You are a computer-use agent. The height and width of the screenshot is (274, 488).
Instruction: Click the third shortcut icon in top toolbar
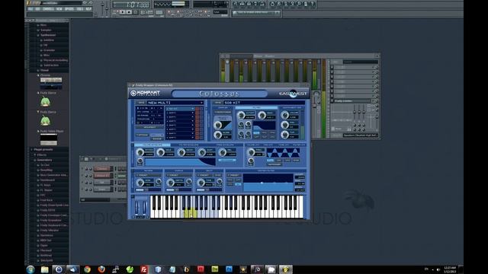click(x=249, y=4)
